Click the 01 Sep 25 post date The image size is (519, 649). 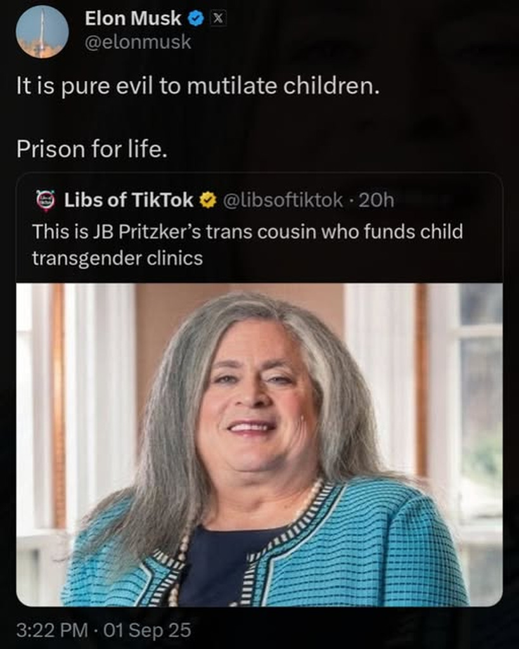coord(147,631)
